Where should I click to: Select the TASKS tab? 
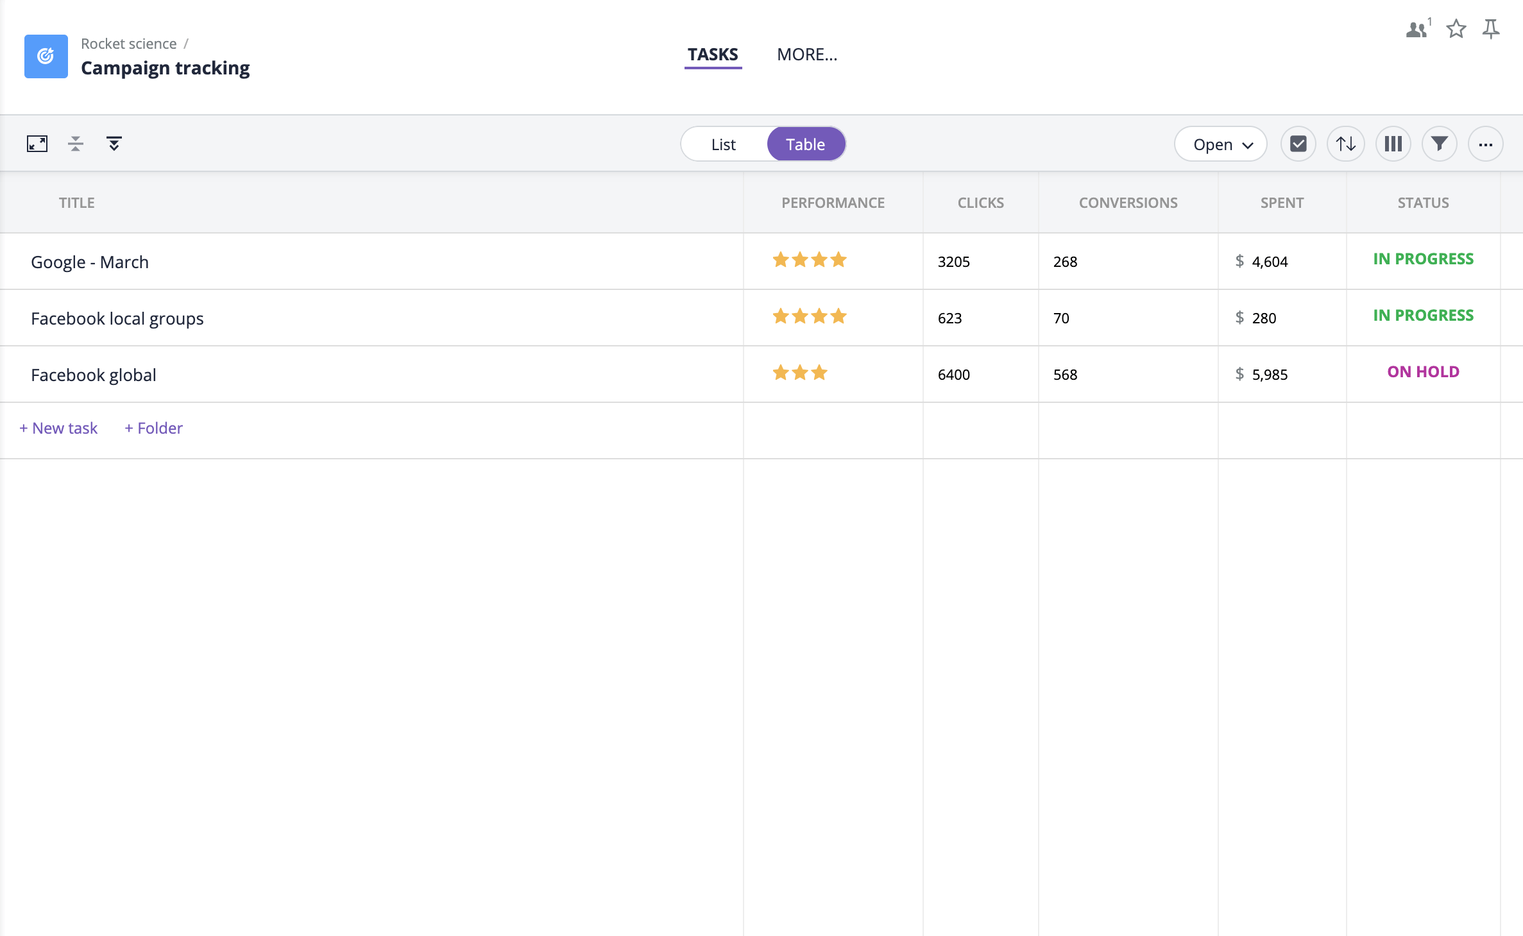(713, 53)
